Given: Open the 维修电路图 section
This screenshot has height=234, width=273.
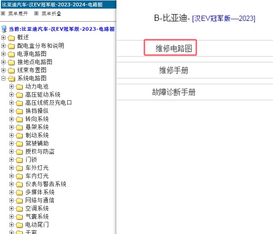Looking at the screenshot, I should pyautogui.click(x=174, y=48).
